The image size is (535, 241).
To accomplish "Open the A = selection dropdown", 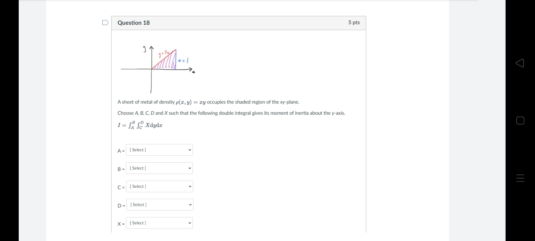I will [159, 150].
